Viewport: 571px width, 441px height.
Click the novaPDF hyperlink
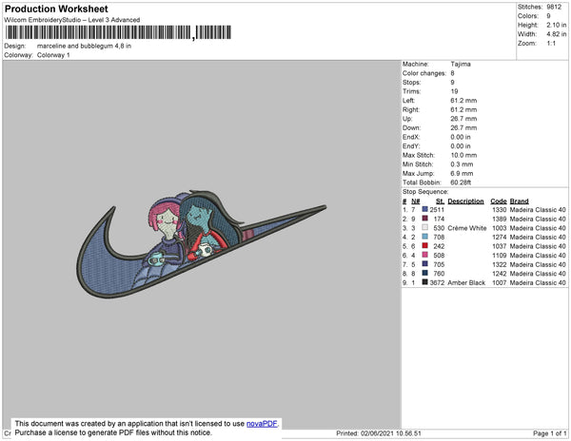pos(262,424)
